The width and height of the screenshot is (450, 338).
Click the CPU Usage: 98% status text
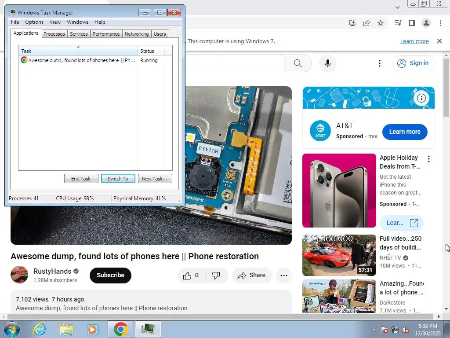tap(75, 198)
